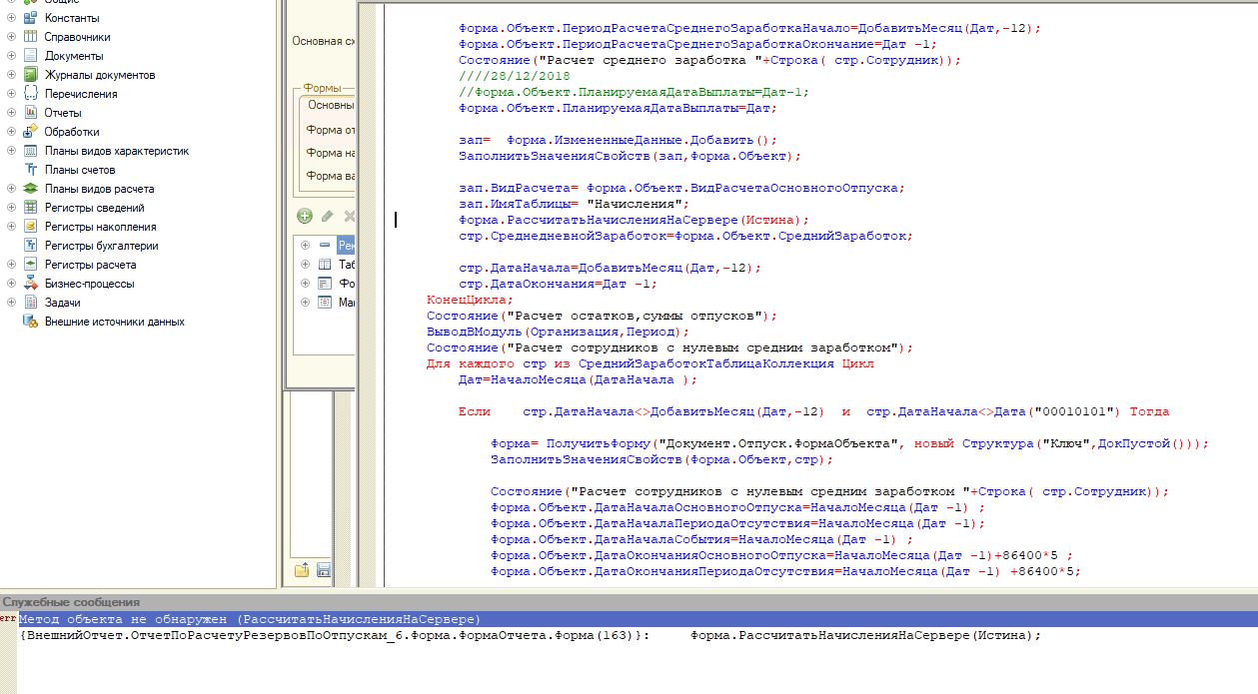Expand the Регистры сведений node
The image size is (1258, 694).
pos(11,208)
